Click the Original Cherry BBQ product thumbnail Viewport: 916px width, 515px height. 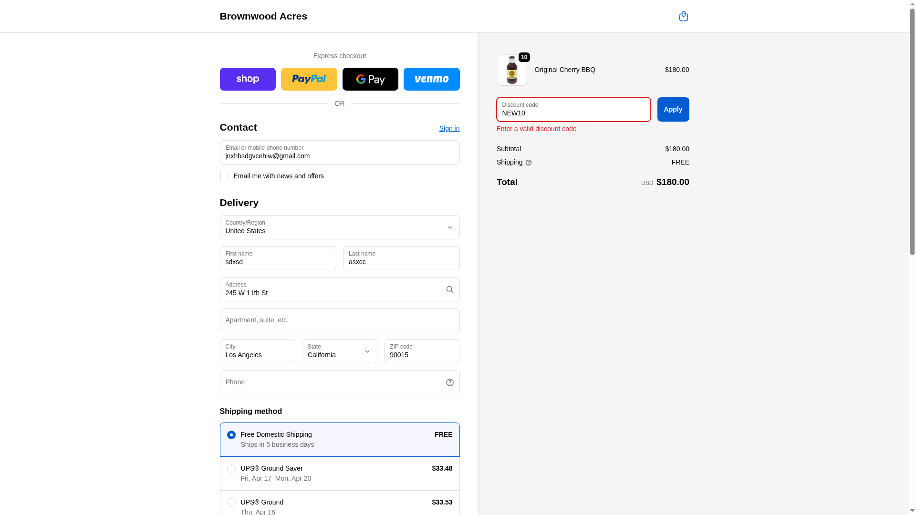[x=512, y=70]
